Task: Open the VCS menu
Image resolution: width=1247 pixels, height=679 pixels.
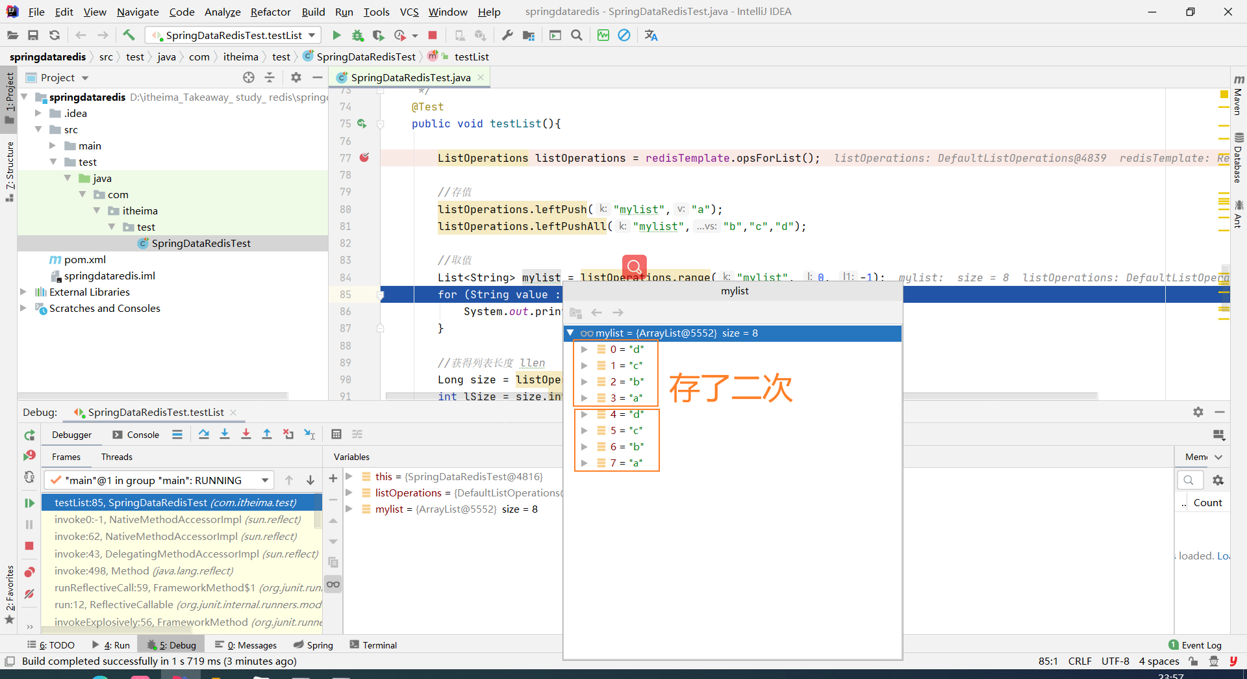Action: coord(409,12)
